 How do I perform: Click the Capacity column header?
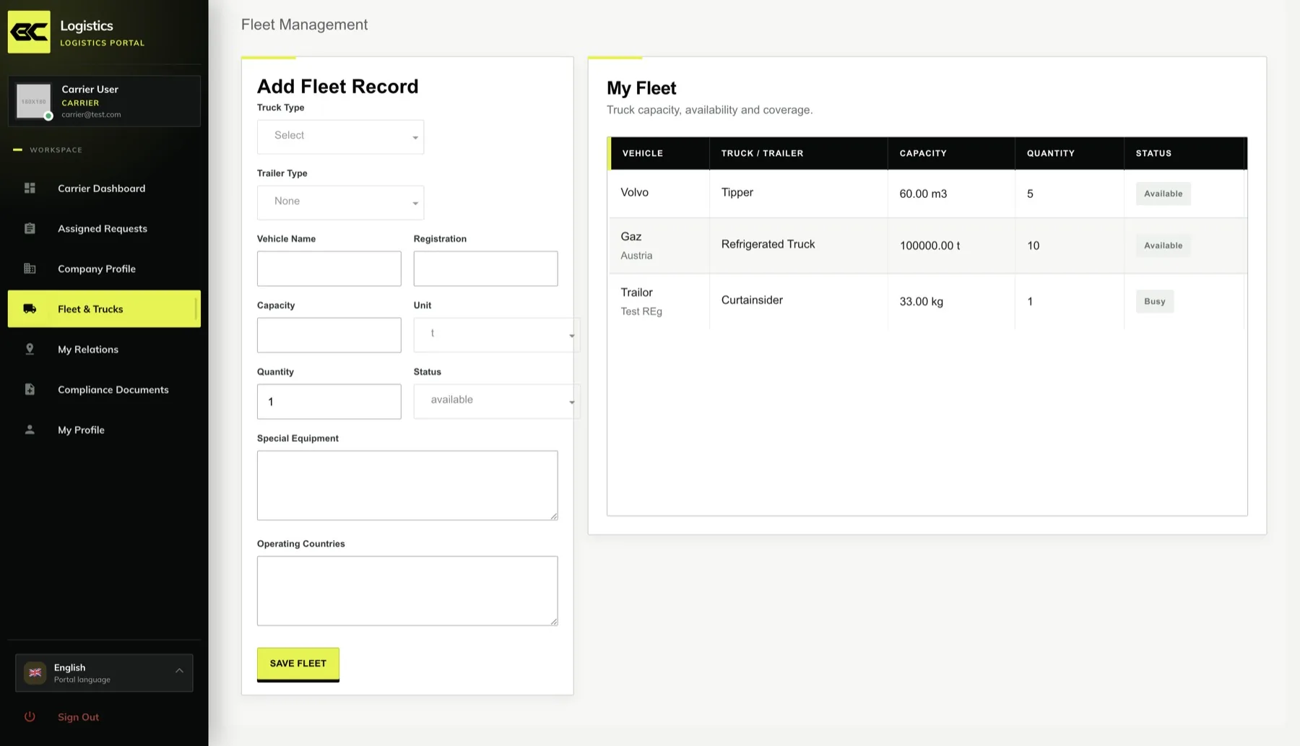951,153
